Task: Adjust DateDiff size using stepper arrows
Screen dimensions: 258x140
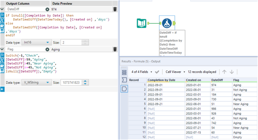Action: point(85,42)
